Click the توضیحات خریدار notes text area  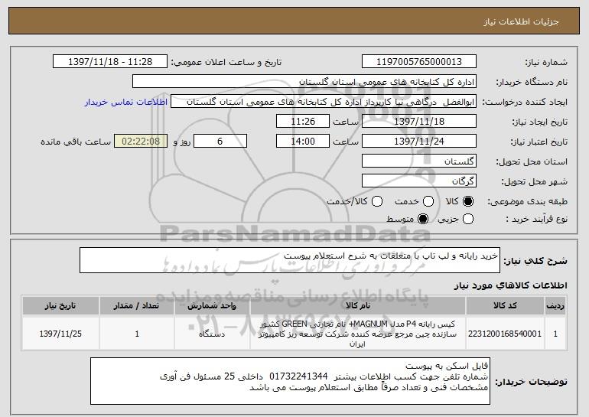pos(289,379)
